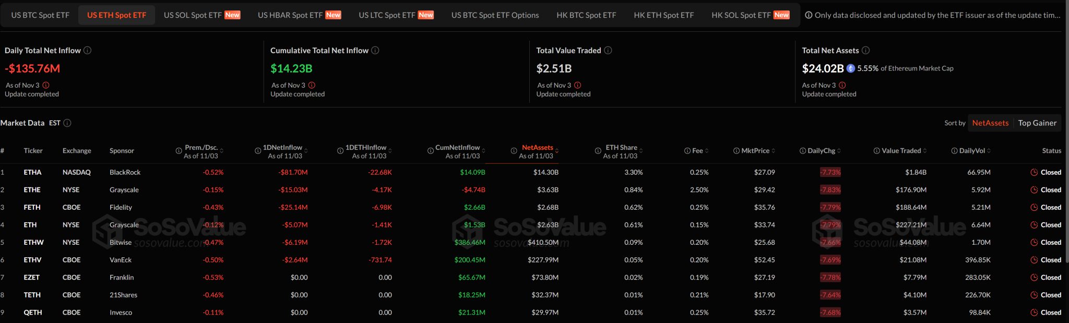
Task: Click red alert icon under Daily Total Net Inflow
Action: click(46, 85)
